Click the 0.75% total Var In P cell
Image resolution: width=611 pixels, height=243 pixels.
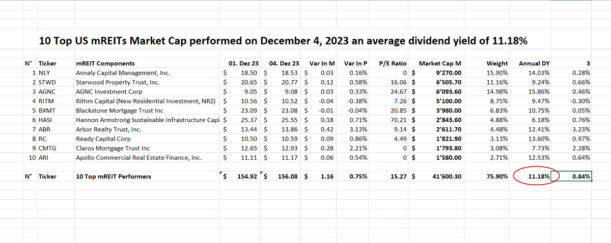point(359,177)
